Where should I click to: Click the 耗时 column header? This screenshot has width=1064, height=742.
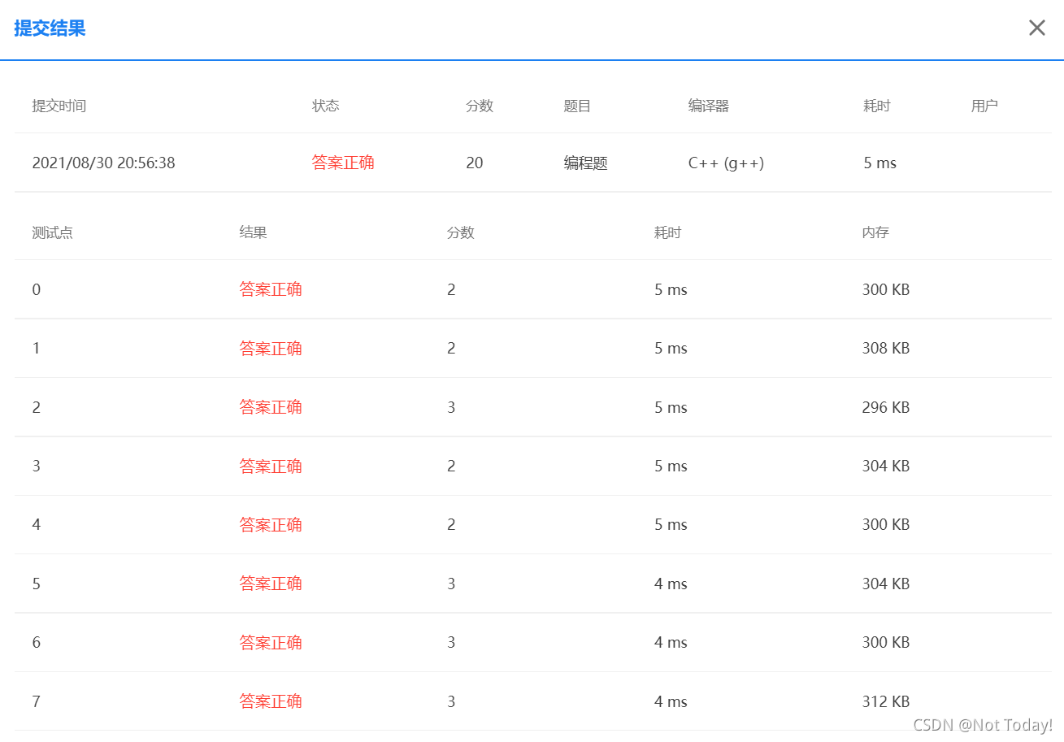[x=876, y=106]
